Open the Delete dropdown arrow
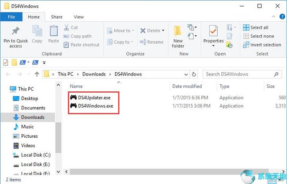287x184 pixels. pyautogui.click(x=163, y=31)
